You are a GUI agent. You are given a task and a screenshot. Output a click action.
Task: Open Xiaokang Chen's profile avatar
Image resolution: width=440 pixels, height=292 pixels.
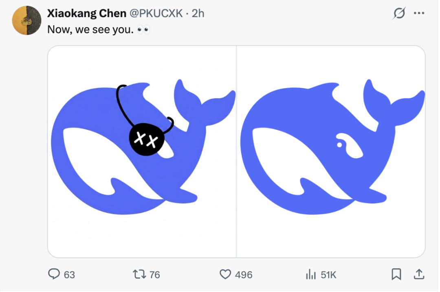tap(26, 20)
